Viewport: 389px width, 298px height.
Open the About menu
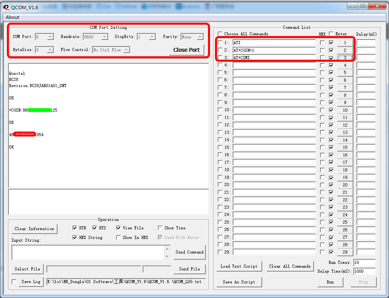coord(12,17)
